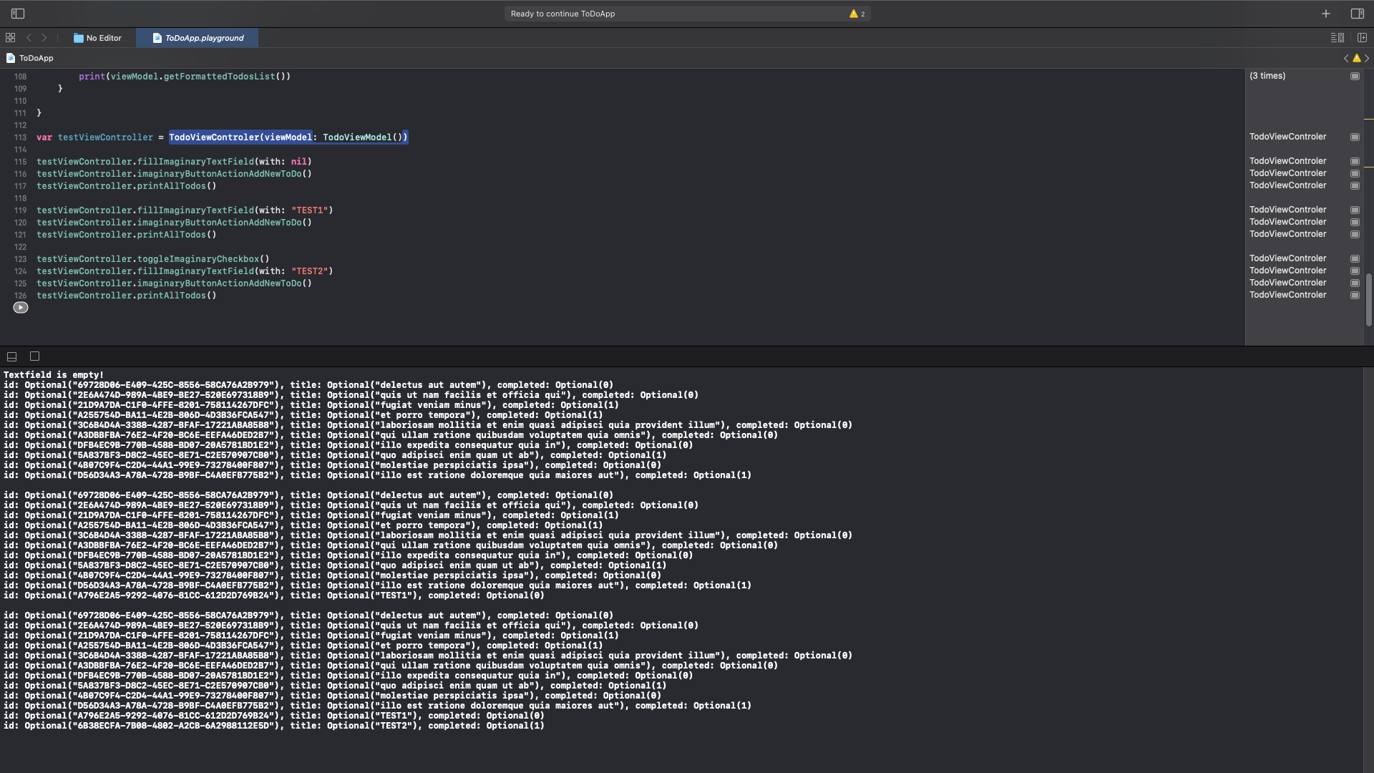Click the yellow warning icon in the jump bar
Image resolution: width=1374 pixels, height=773 pixels.
[1356, 58]
